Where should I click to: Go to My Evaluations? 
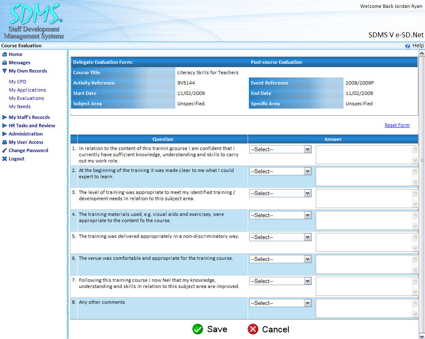click(26, 98)
